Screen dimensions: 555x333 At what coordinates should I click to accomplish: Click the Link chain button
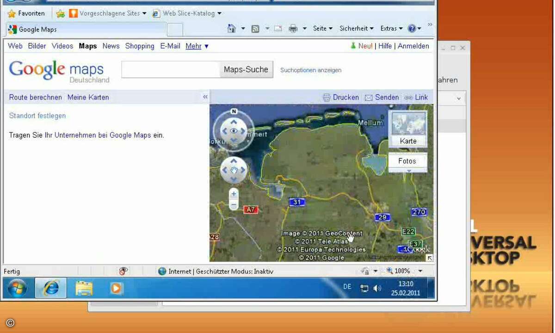416,98
